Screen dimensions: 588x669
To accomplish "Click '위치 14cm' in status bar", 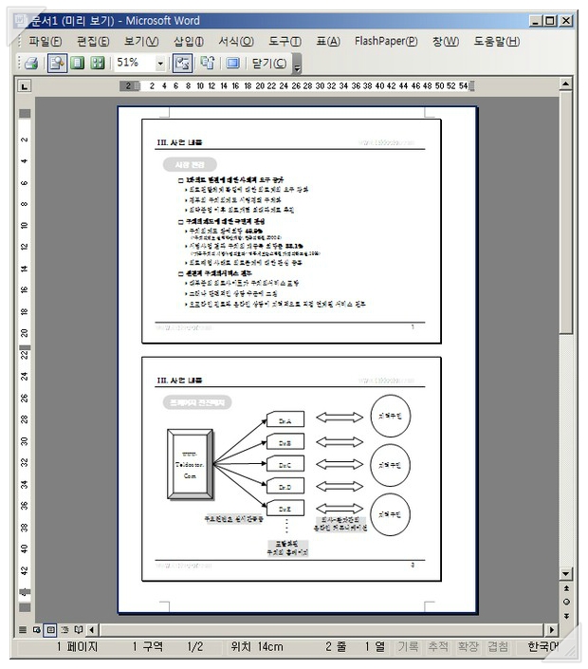I will tap(257, 647).
